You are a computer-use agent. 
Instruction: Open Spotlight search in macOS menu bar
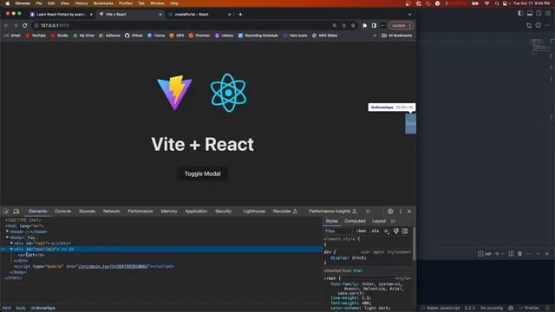point(496,3)
